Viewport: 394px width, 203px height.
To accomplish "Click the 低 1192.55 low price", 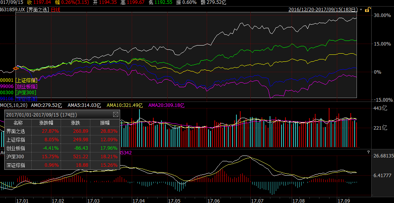I will (160, 3).
